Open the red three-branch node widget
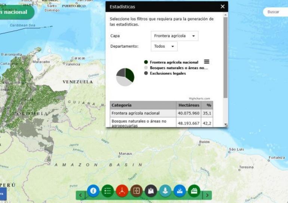The width and height of the screenshot is (288, 203). 122,191
